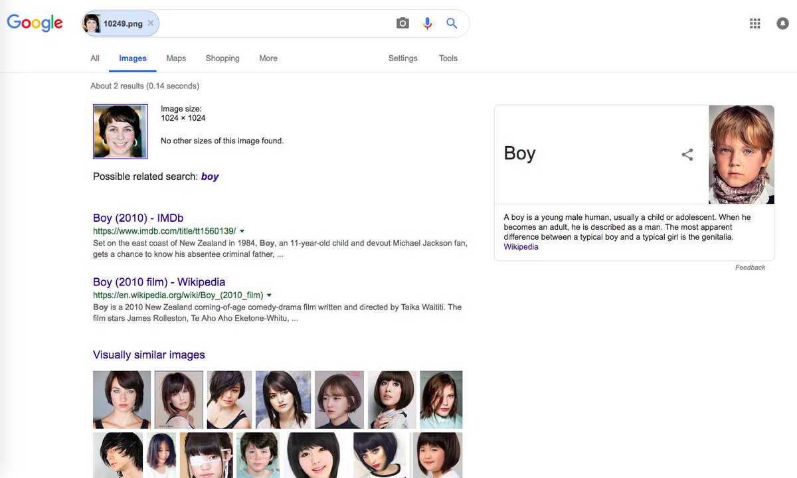Switch to the All tab

tap(95, 58)
